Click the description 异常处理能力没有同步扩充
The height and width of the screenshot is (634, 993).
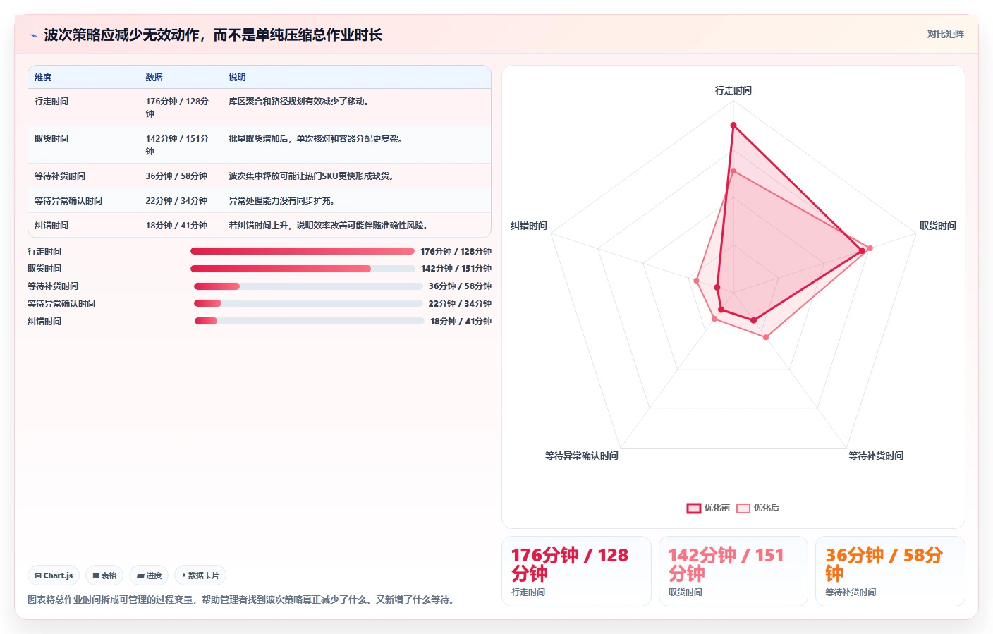point(284,201)
